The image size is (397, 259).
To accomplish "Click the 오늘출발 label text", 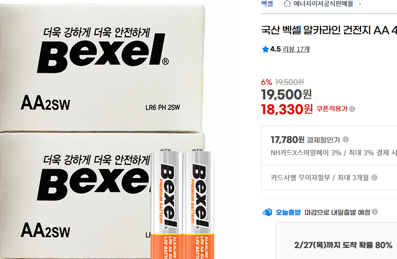I will (288, 212).
